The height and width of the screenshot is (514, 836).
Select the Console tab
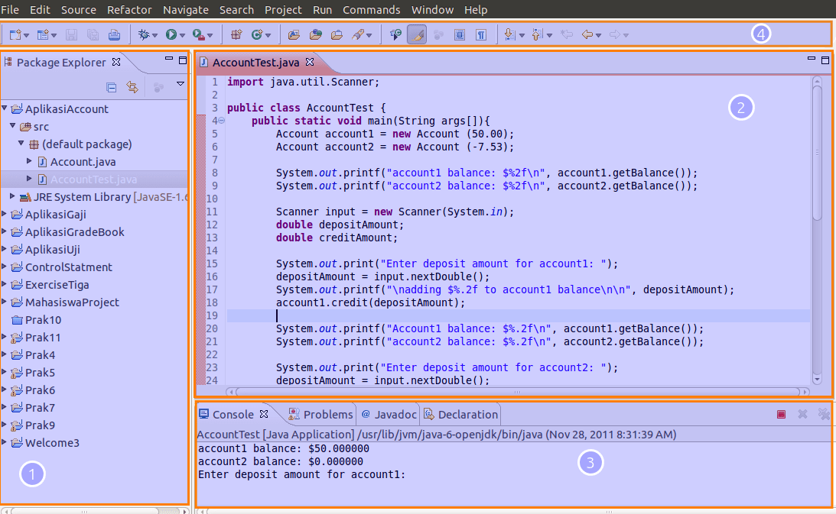(233, 415)
